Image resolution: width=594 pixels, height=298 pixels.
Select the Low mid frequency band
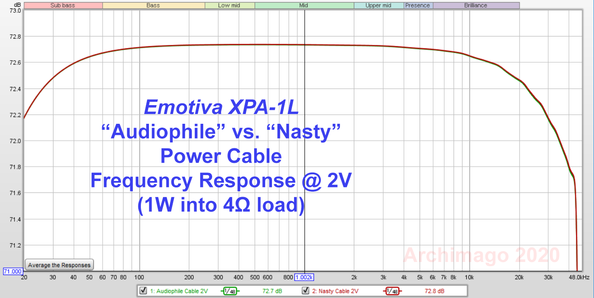click(x=230, y=5)
